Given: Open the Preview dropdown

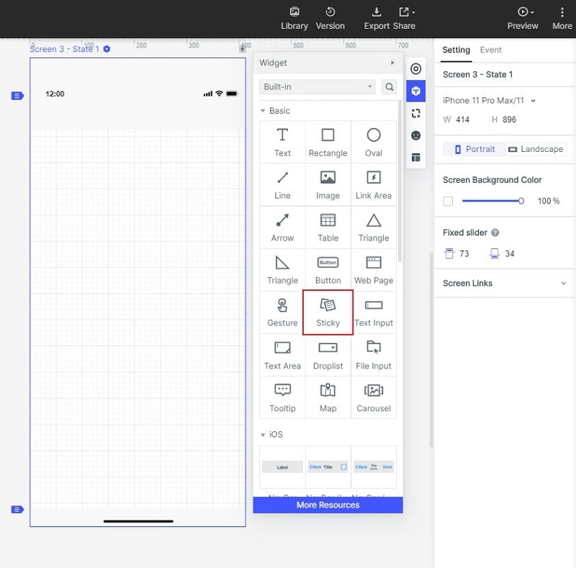Looking at the screenshot, I should [x=523, y=19].
